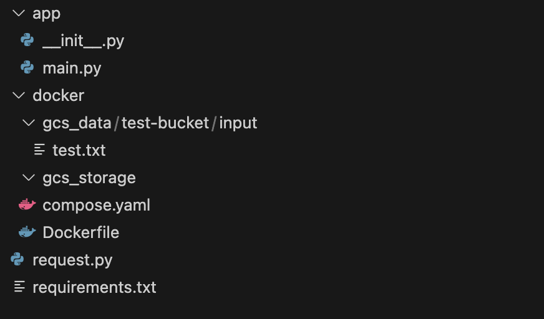Click the Python icon next to request.py
Viewport: 544px width, 319px height.
(x=17, y=260)
